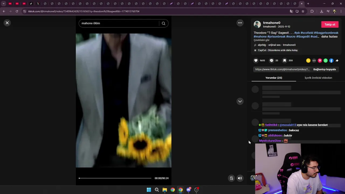
Task: Close the active browser tab
Action: point(302,4)
